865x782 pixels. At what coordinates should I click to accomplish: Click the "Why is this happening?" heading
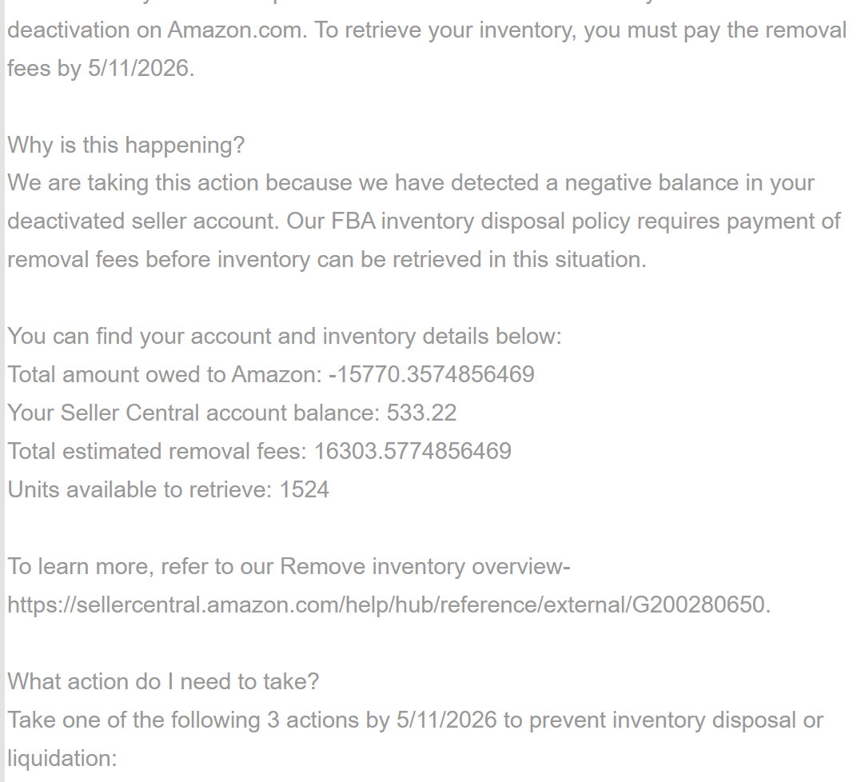click(126, 146)
